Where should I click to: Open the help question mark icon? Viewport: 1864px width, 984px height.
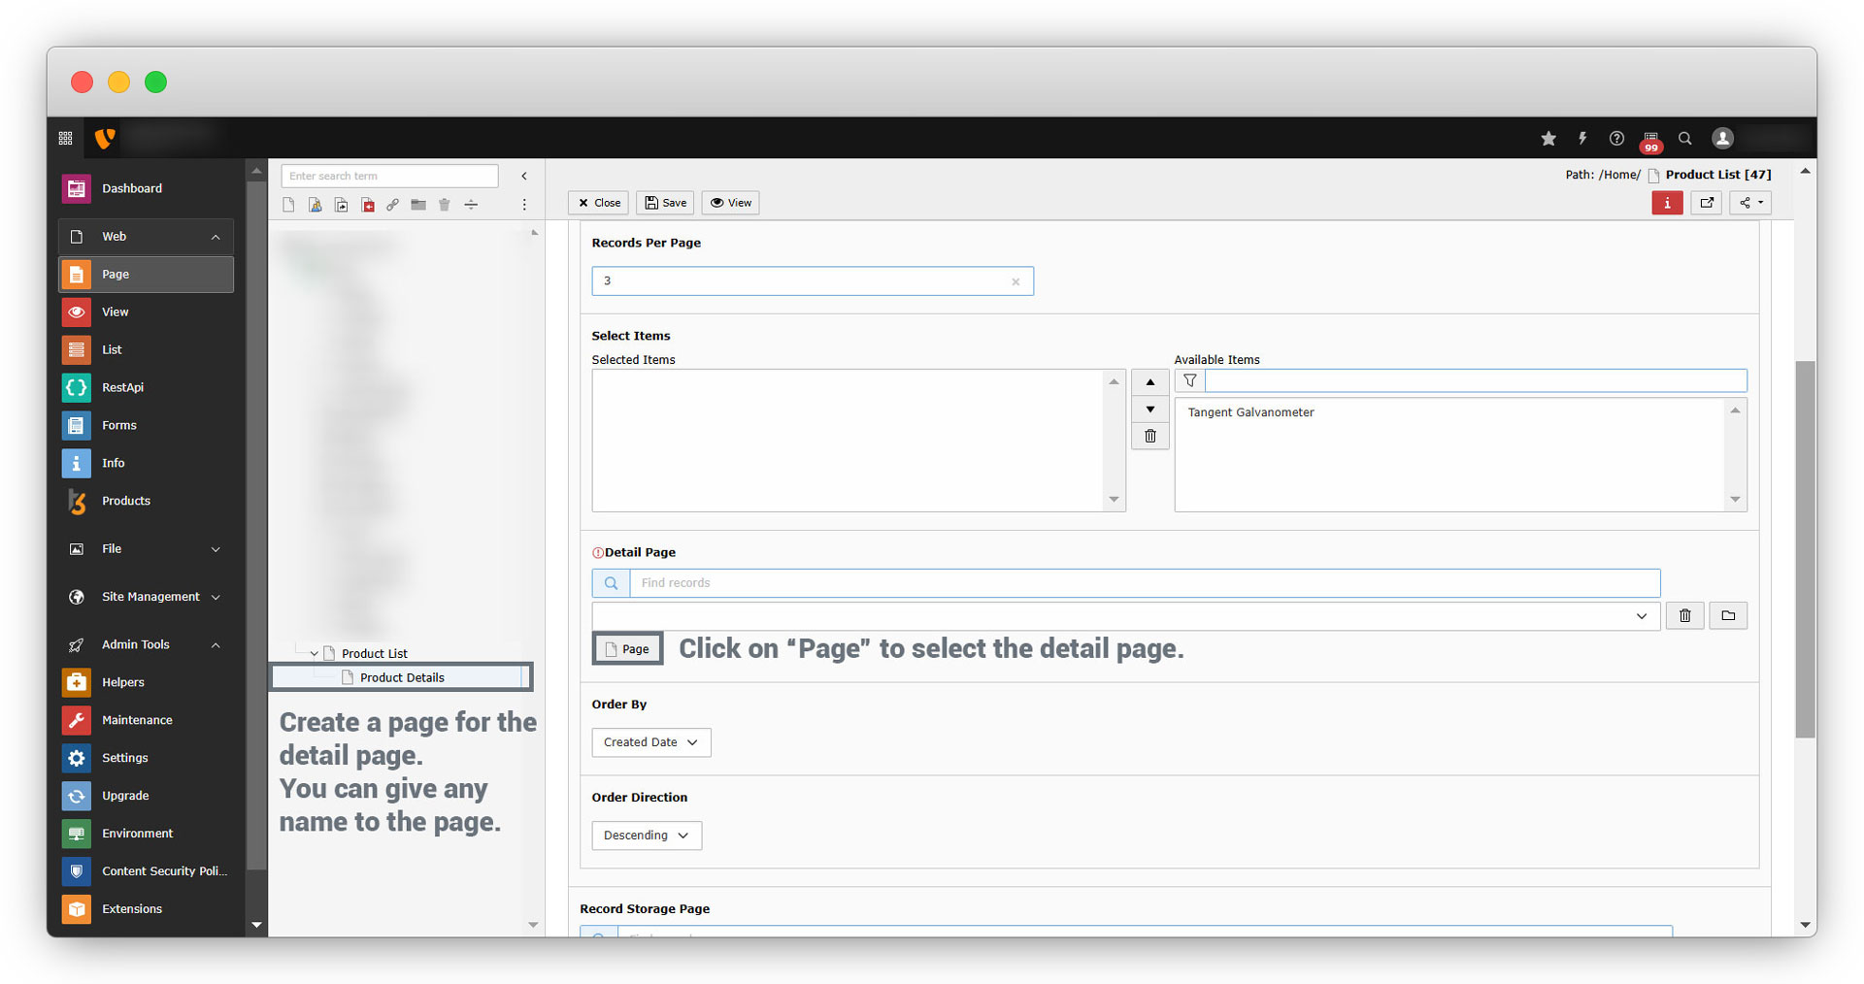1616,139
